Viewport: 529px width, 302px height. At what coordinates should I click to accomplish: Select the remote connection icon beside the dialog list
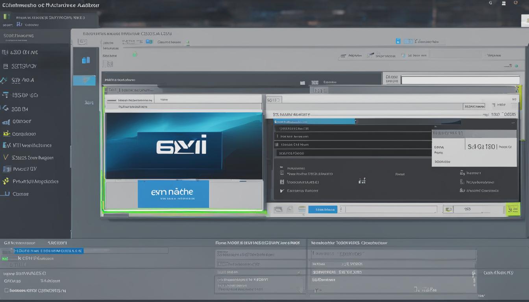click(362, 181)
